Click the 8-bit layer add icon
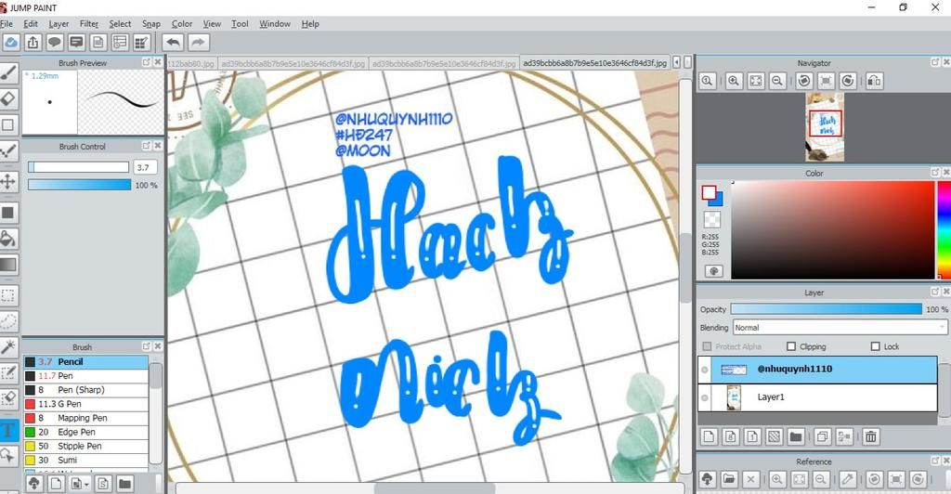Viewport: 951px width, 494px height. [731, 436]
